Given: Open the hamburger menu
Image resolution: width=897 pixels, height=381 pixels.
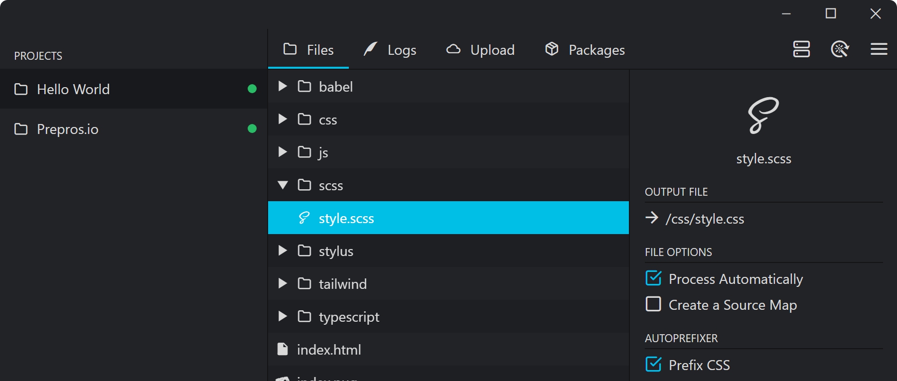Looking at the screenshot, I should (879, 49).
